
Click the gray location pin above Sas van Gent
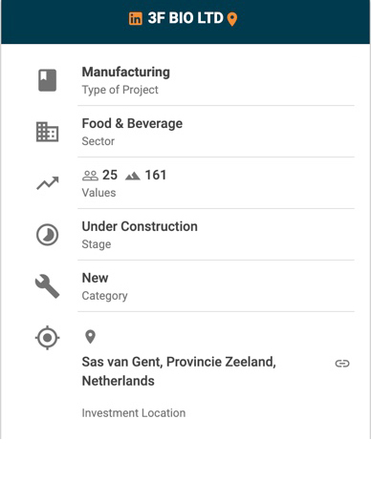[90, 337]
